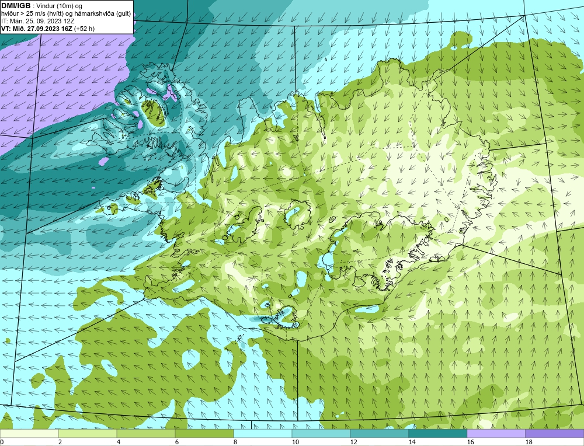This screenshot has height=446, width=584.
Task: Click the 'IT: Mán. 25. 09. 2023 12Z' line
Action: click(x=37, y=21)
